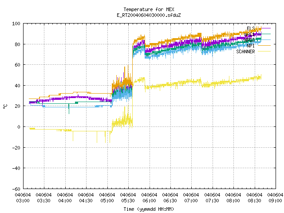Click the y-axis tick label 20
The height and width of the screenshot is (213, 284).
[x=18, y=106]
